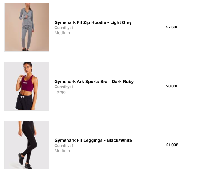
Task: Click the sports bra's Large size label
Action: pos(60,92)
